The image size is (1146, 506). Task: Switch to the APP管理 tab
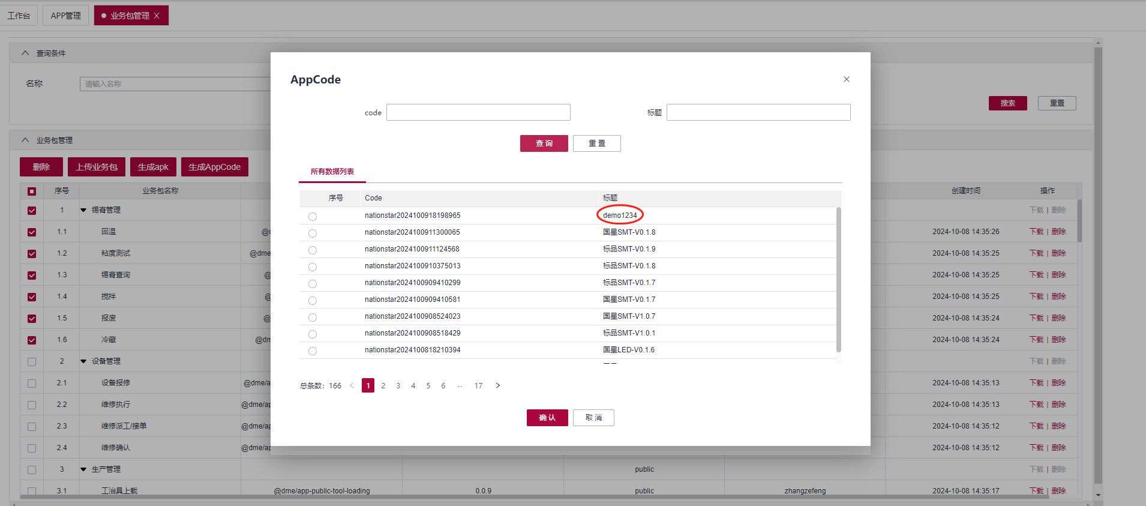(65, 16)
